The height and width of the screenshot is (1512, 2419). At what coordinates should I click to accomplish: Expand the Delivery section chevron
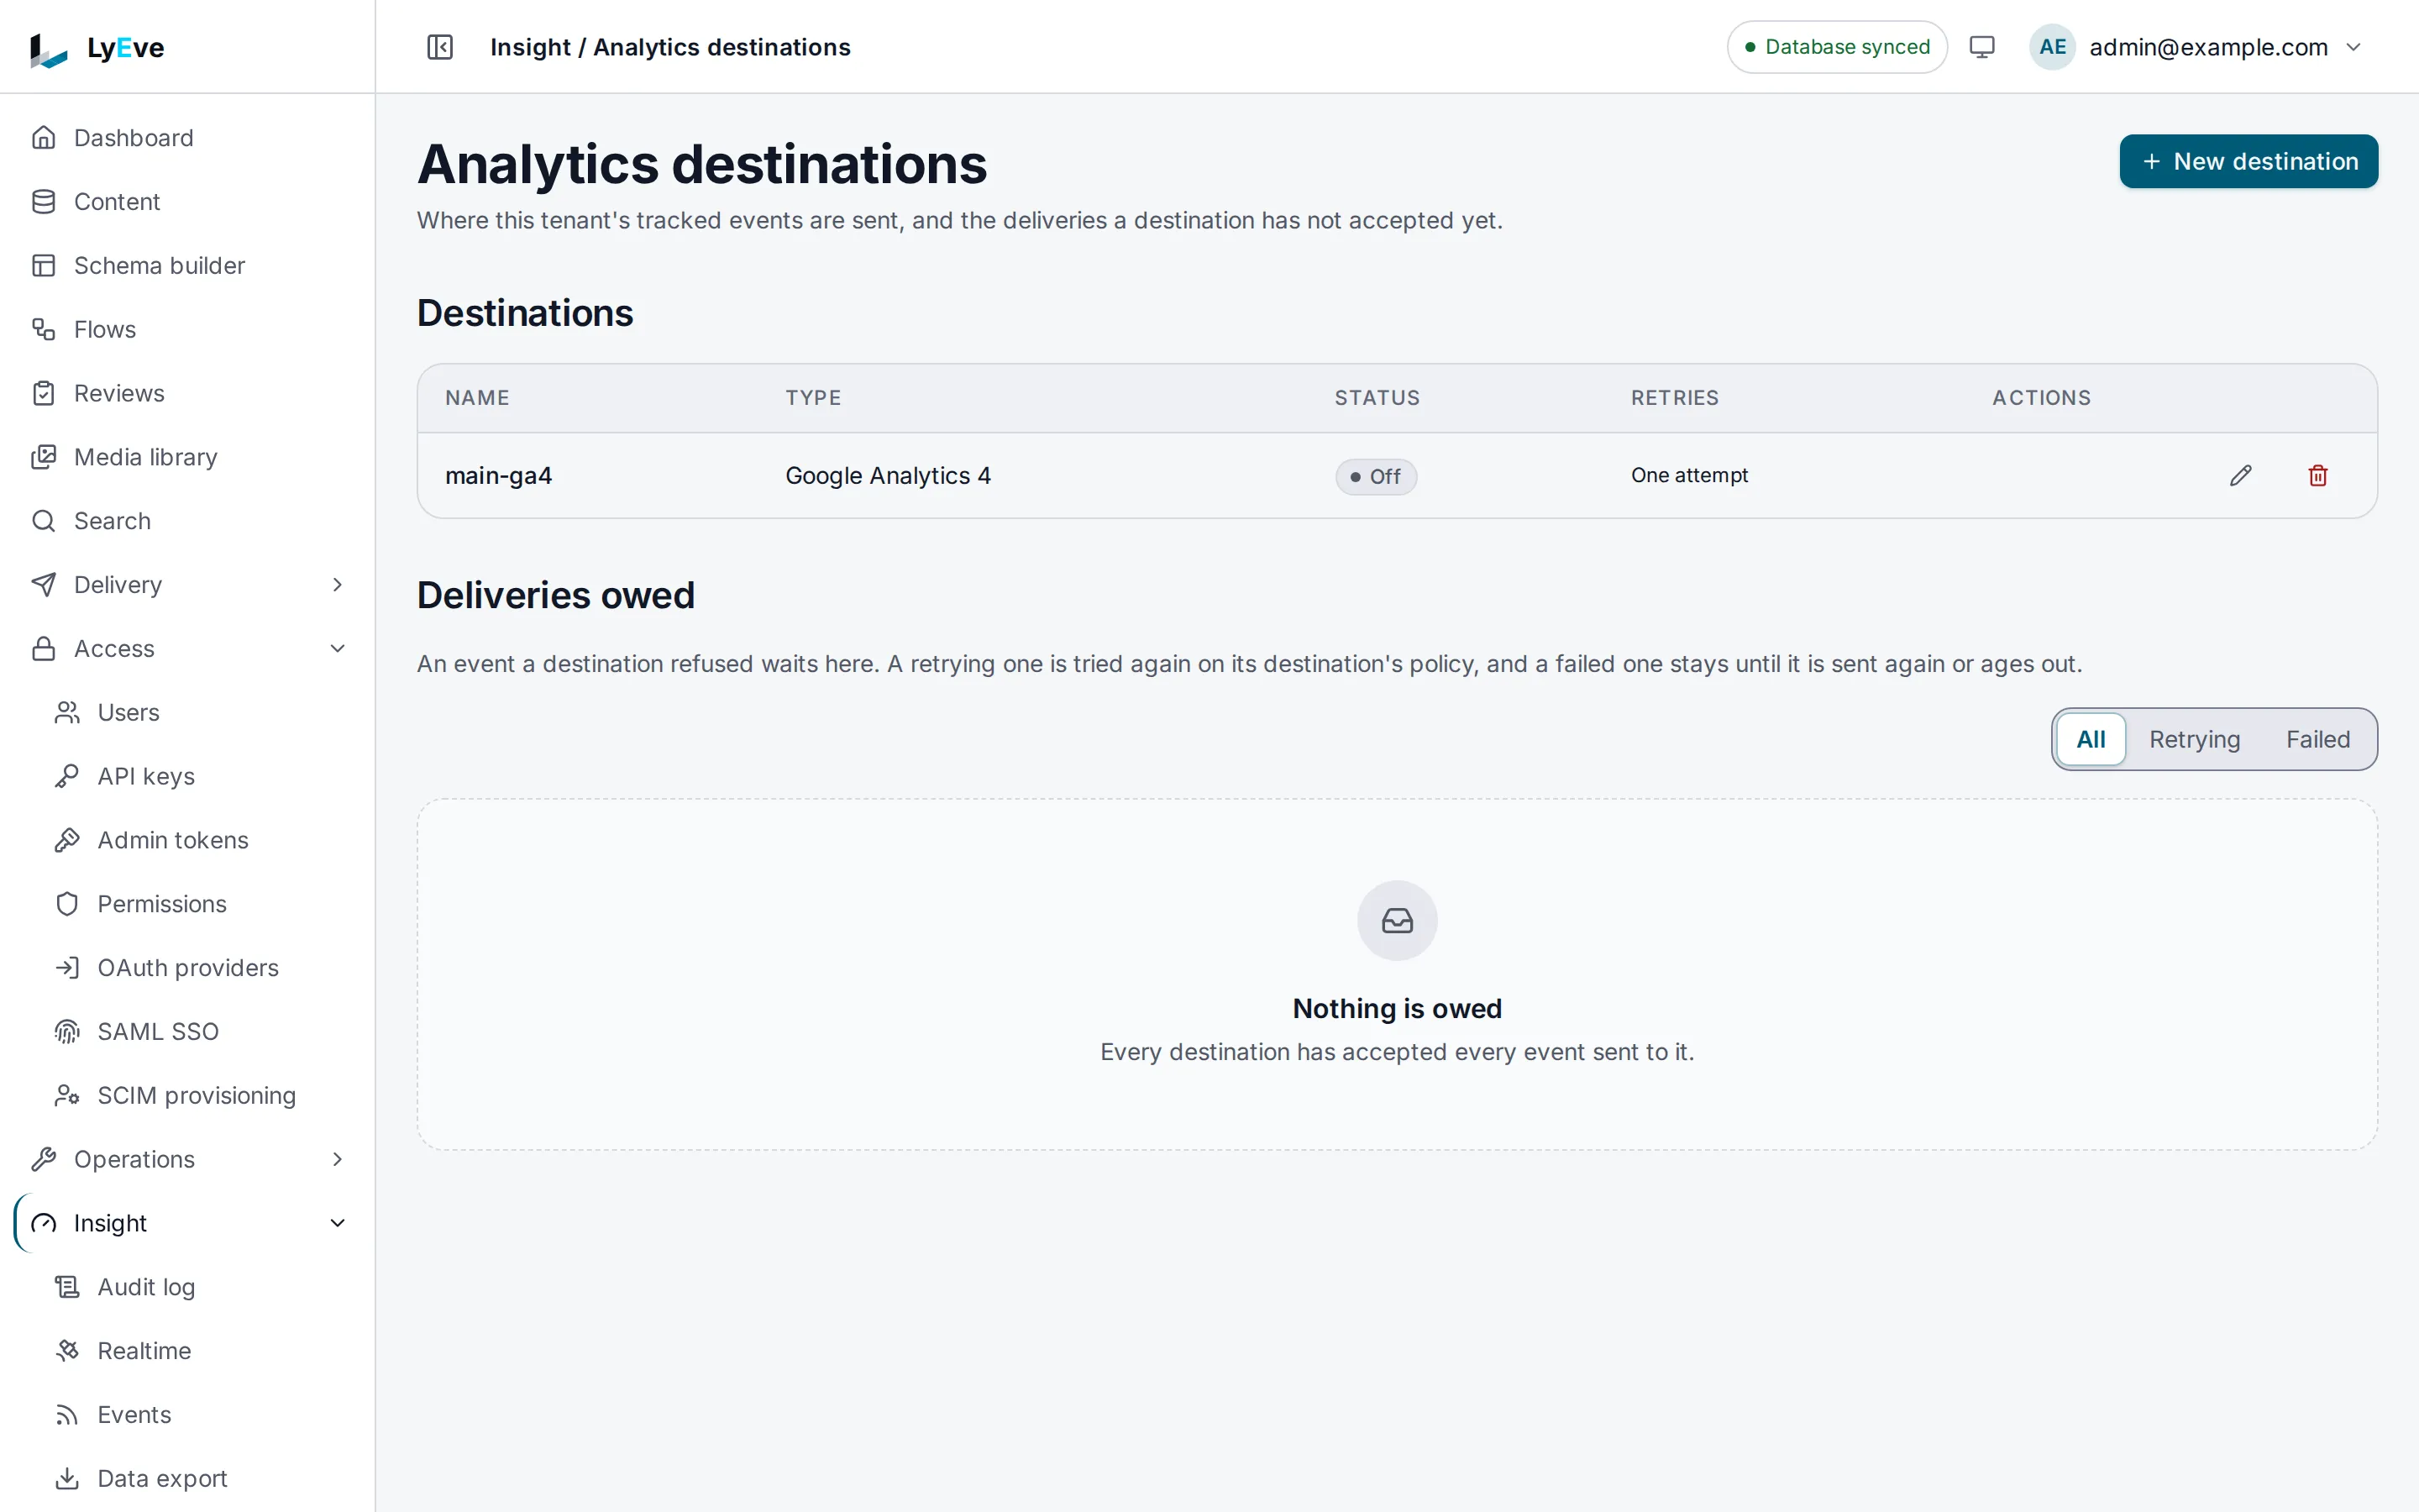(x=338, y=585)
